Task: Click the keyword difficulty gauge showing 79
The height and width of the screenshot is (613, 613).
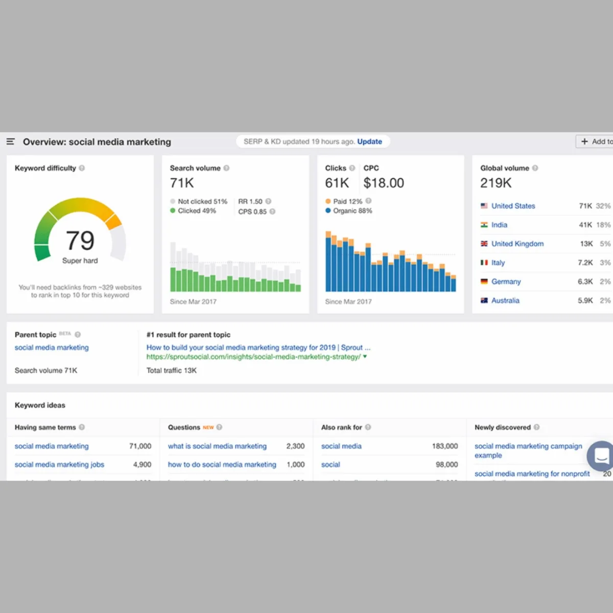Action: (x=80, y=230)
